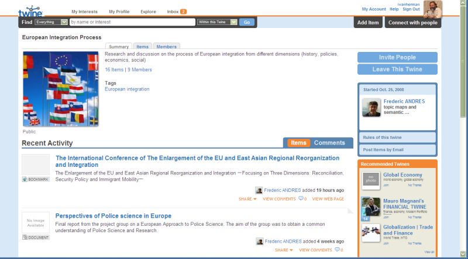468x259 pixels.
Task: Click the user profile photo in header
Action: click(433, 9)
